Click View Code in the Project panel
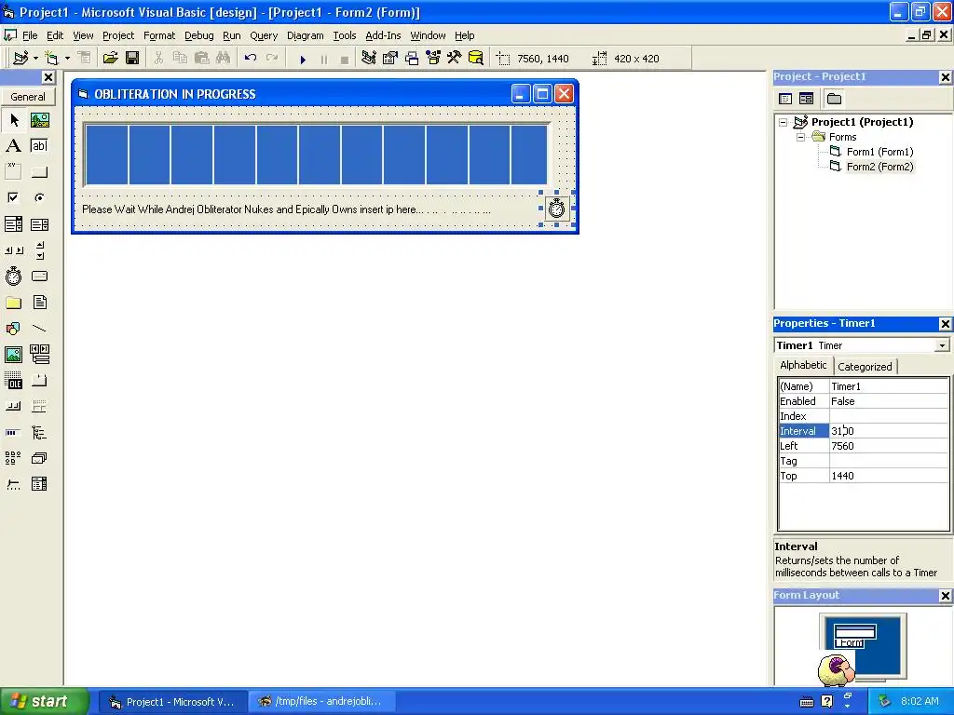Image resolution: width=954 pixels, height=715 pixels. [785, 99]
